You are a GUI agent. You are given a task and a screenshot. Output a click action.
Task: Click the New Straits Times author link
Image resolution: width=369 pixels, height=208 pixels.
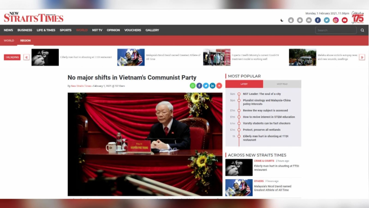[x=81, y=86]
